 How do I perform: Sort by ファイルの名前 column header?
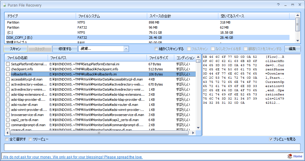pyautogui.click(x=17, y=58)
